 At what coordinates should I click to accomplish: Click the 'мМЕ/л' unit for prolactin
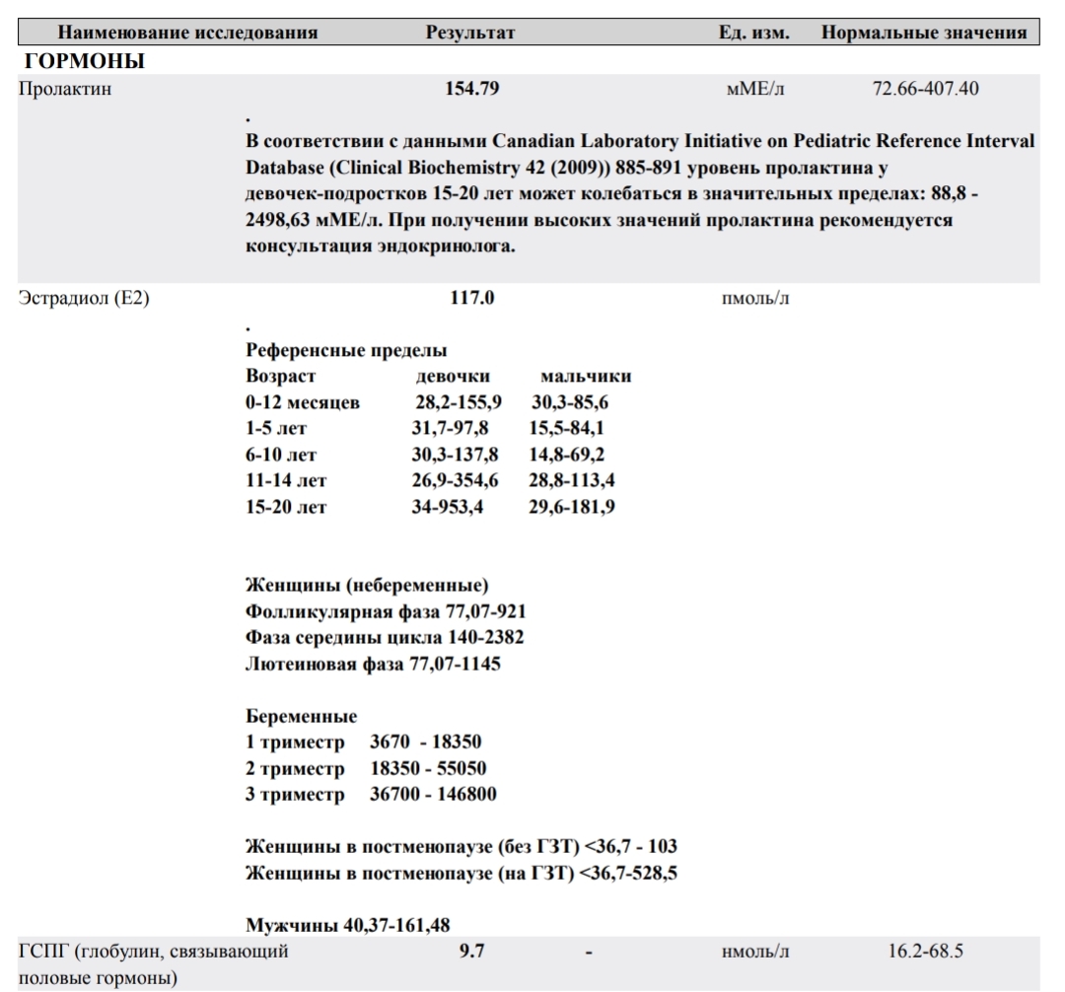point(754,89)
